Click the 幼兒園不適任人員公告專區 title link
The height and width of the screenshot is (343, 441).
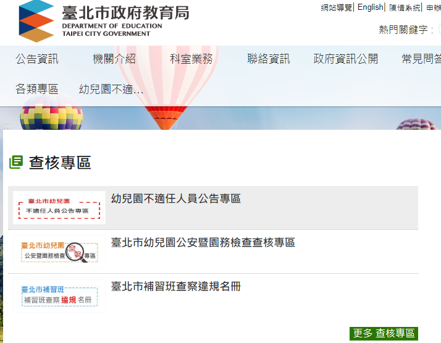click(176, 199)
